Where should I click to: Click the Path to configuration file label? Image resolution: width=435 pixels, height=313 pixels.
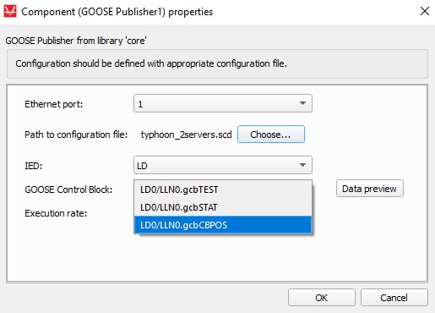pos(76,135)
